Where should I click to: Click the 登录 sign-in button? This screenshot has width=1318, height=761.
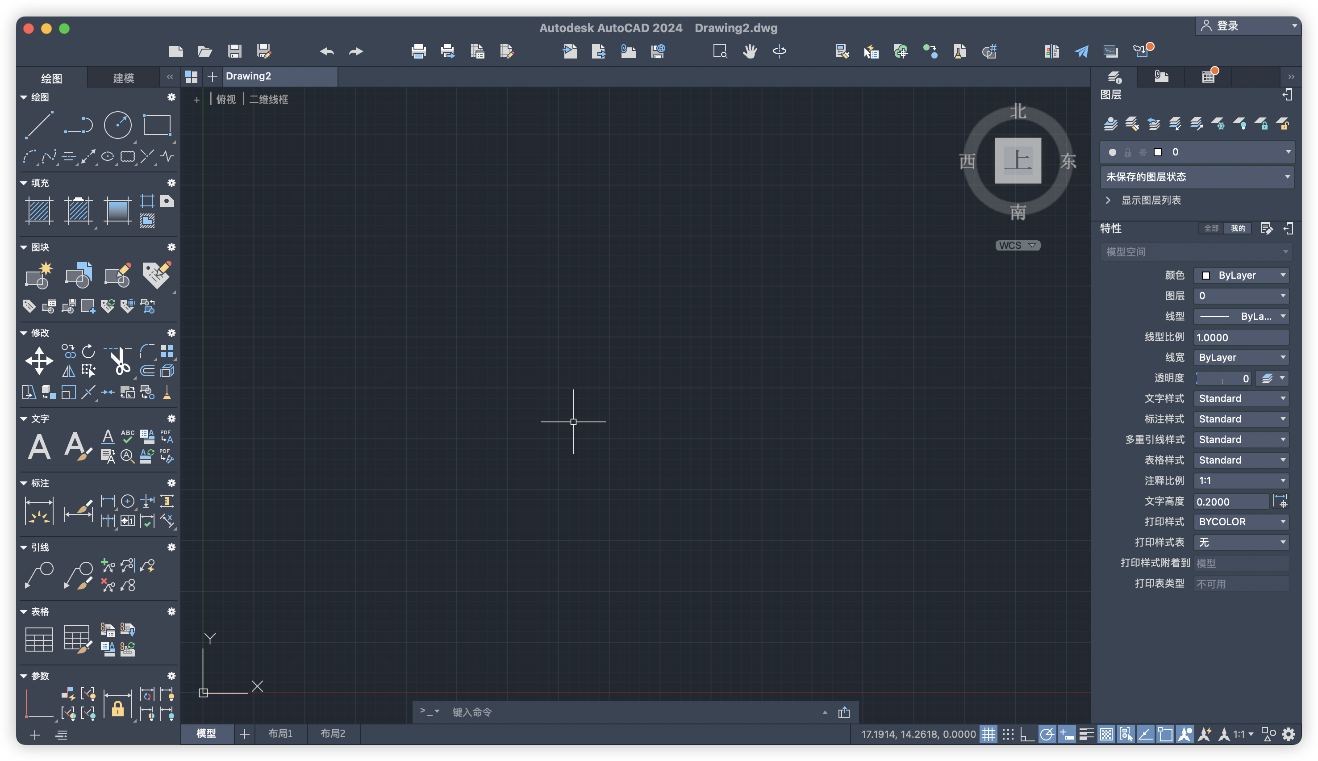pyautogui.click(x=1229, y=25)
